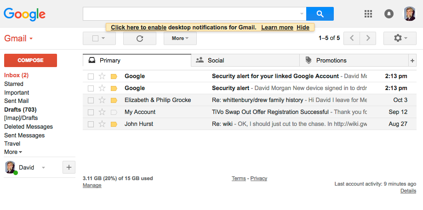The height and width of the screenshot is (210, 423).
Task: Show search options dropdown arrow
Action: point(302,14)
